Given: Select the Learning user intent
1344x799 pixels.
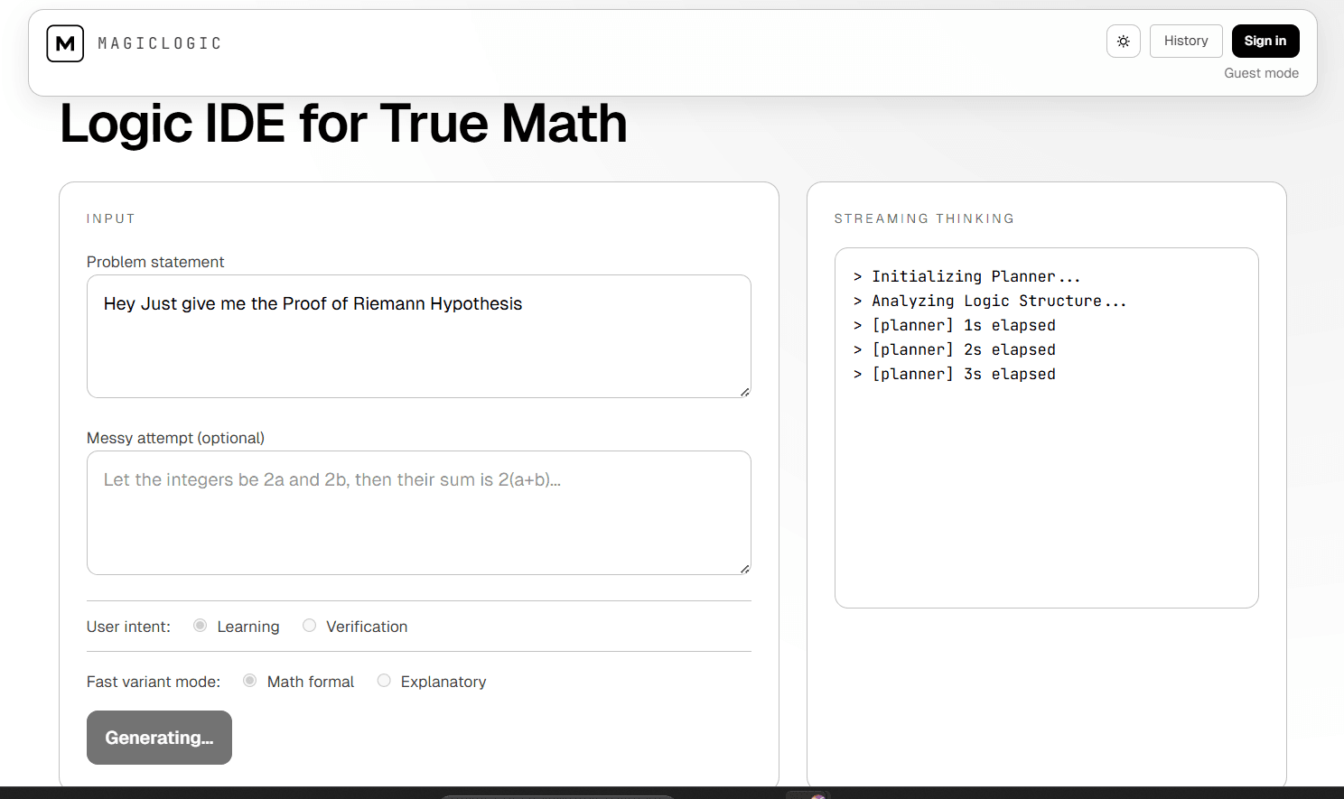Looking at the screenshot, I should pos(200,625).
